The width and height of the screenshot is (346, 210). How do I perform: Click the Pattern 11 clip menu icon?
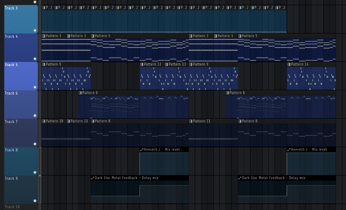[x=191, y=121]
